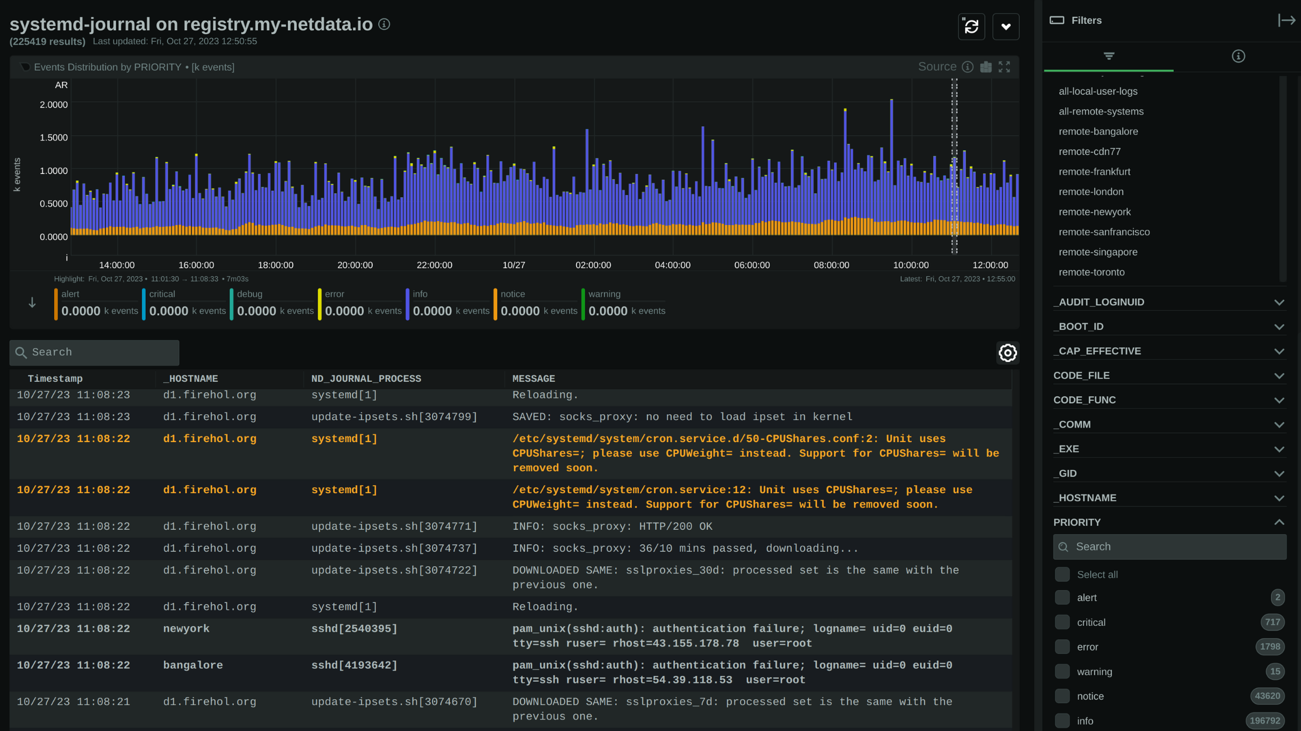
Task: Click the down arrow next to chart legend
Action: [x=33, y=303]
